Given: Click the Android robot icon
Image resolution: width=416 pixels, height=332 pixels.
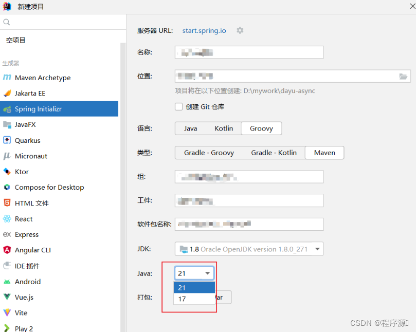Looking at the screenshot, I should [7, 282].
